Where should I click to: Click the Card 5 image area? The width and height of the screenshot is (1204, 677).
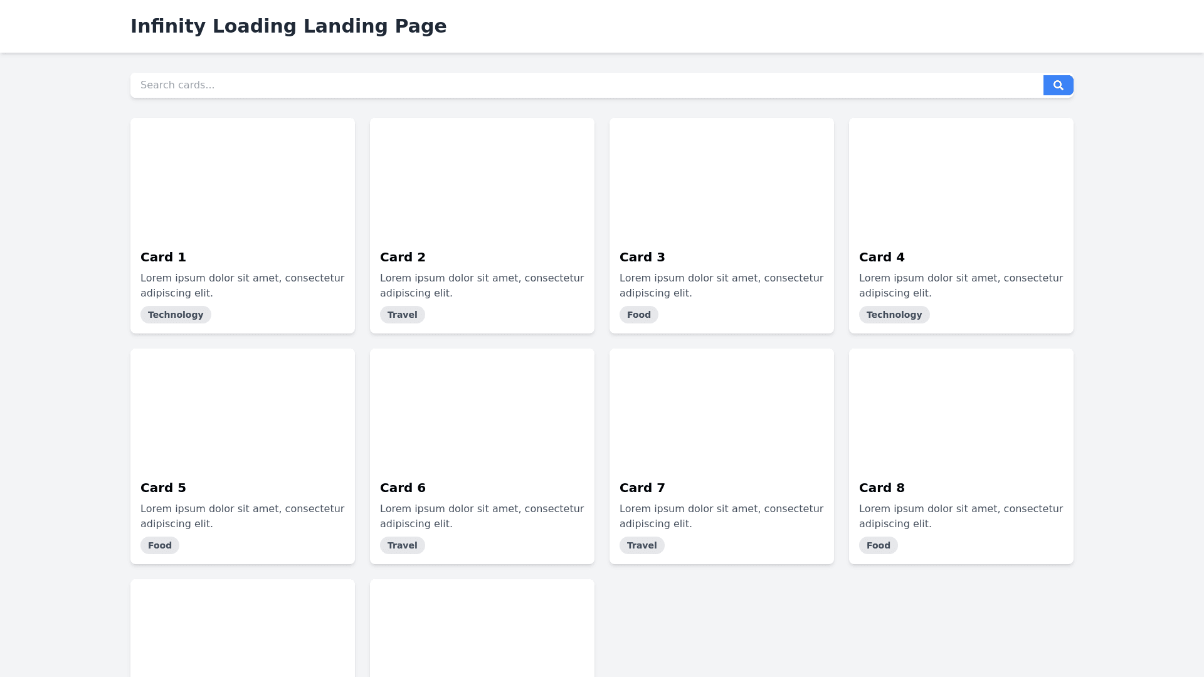pyautogui.click(x=243, y=409)
